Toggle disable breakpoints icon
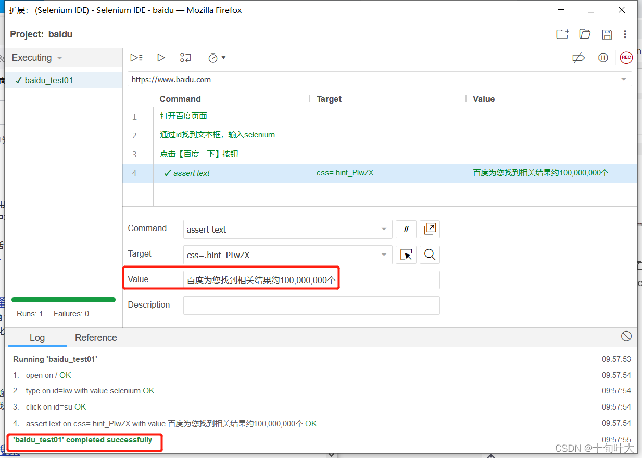The image size is (642, 458). coord(578,58)
